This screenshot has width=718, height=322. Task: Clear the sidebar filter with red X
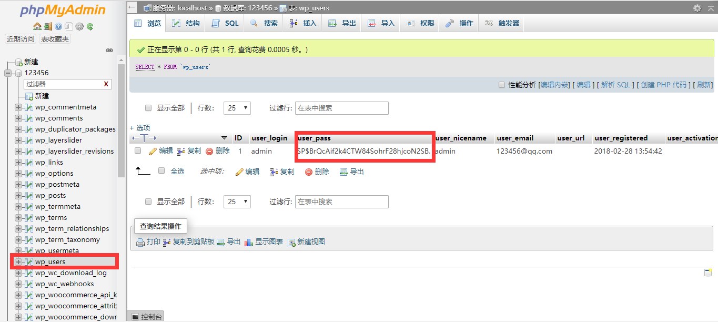point(106,84)
